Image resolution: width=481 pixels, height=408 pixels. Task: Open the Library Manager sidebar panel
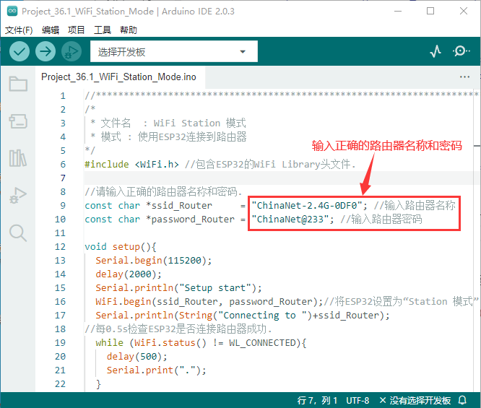point(18,158)
